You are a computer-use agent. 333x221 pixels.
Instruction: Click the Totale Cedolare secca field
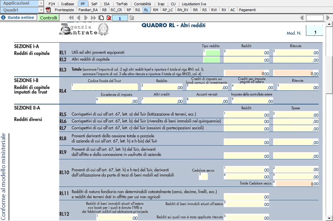tap(296, 184)
